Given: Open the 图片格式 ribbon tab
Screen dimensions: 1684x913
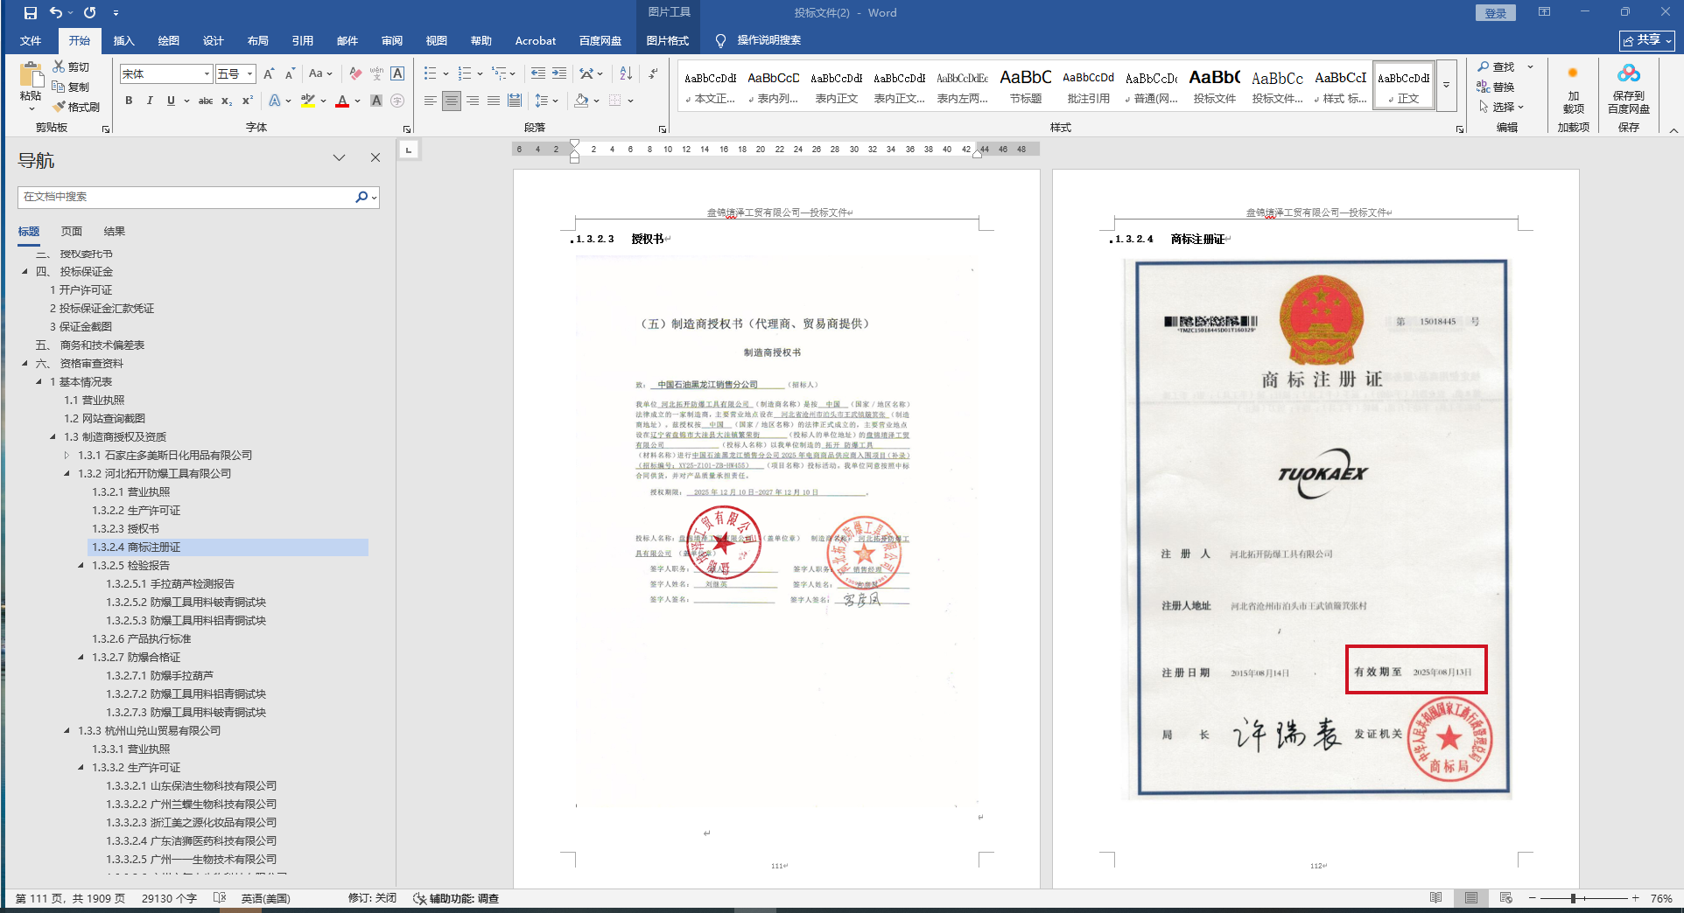Looking at the screenshot, I should click(x=667, y=41).
